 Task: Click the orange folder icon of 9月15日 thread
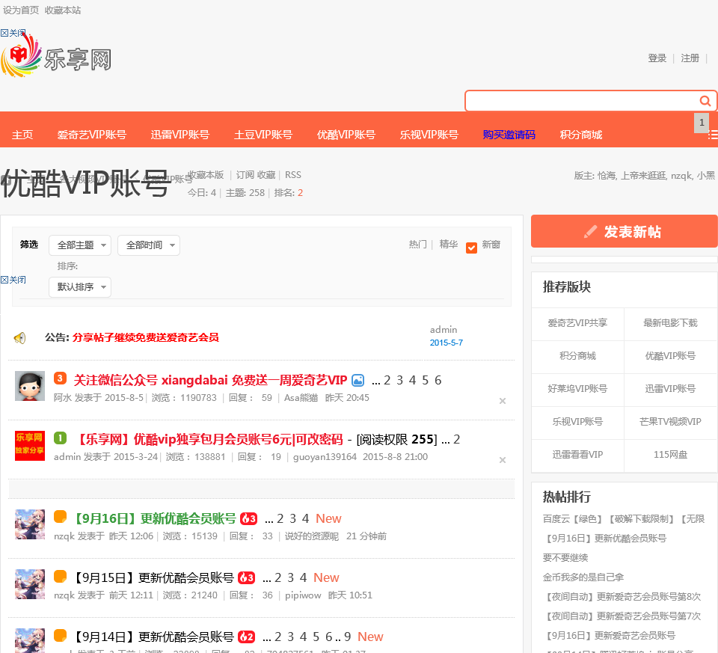point(60,576)
